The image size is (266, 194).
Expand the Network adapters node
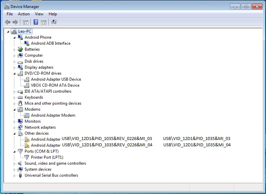point(14,128)
